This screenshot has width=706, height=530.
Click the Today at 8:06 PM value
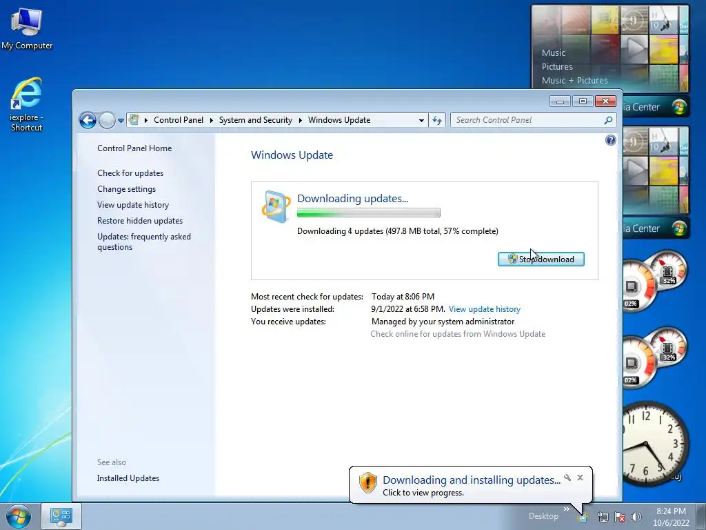(x=403, y=297)
